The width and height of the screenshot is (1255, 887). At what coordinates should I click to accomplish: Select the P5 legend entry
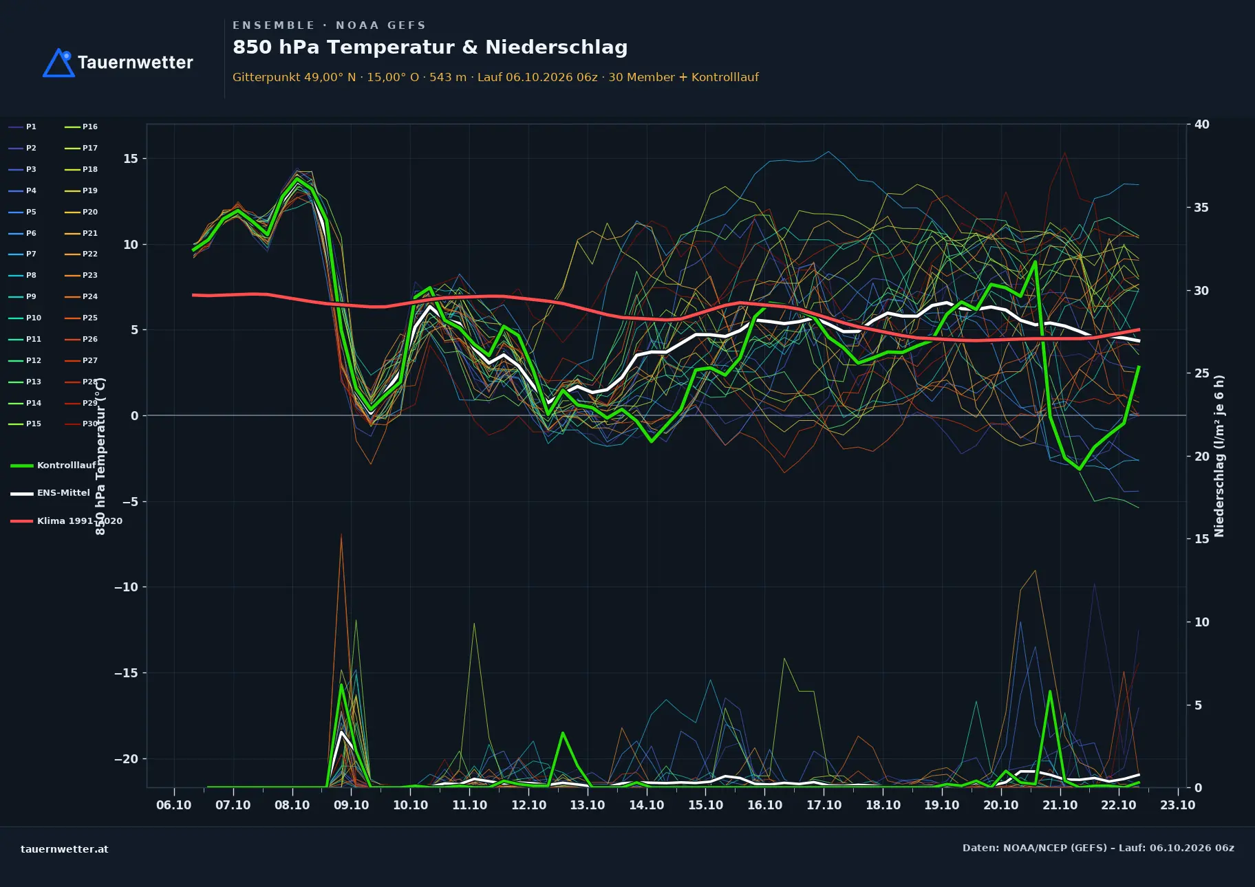coord(22,212)
